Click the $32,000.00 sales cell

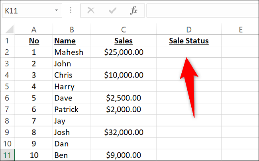coord(124,132)
